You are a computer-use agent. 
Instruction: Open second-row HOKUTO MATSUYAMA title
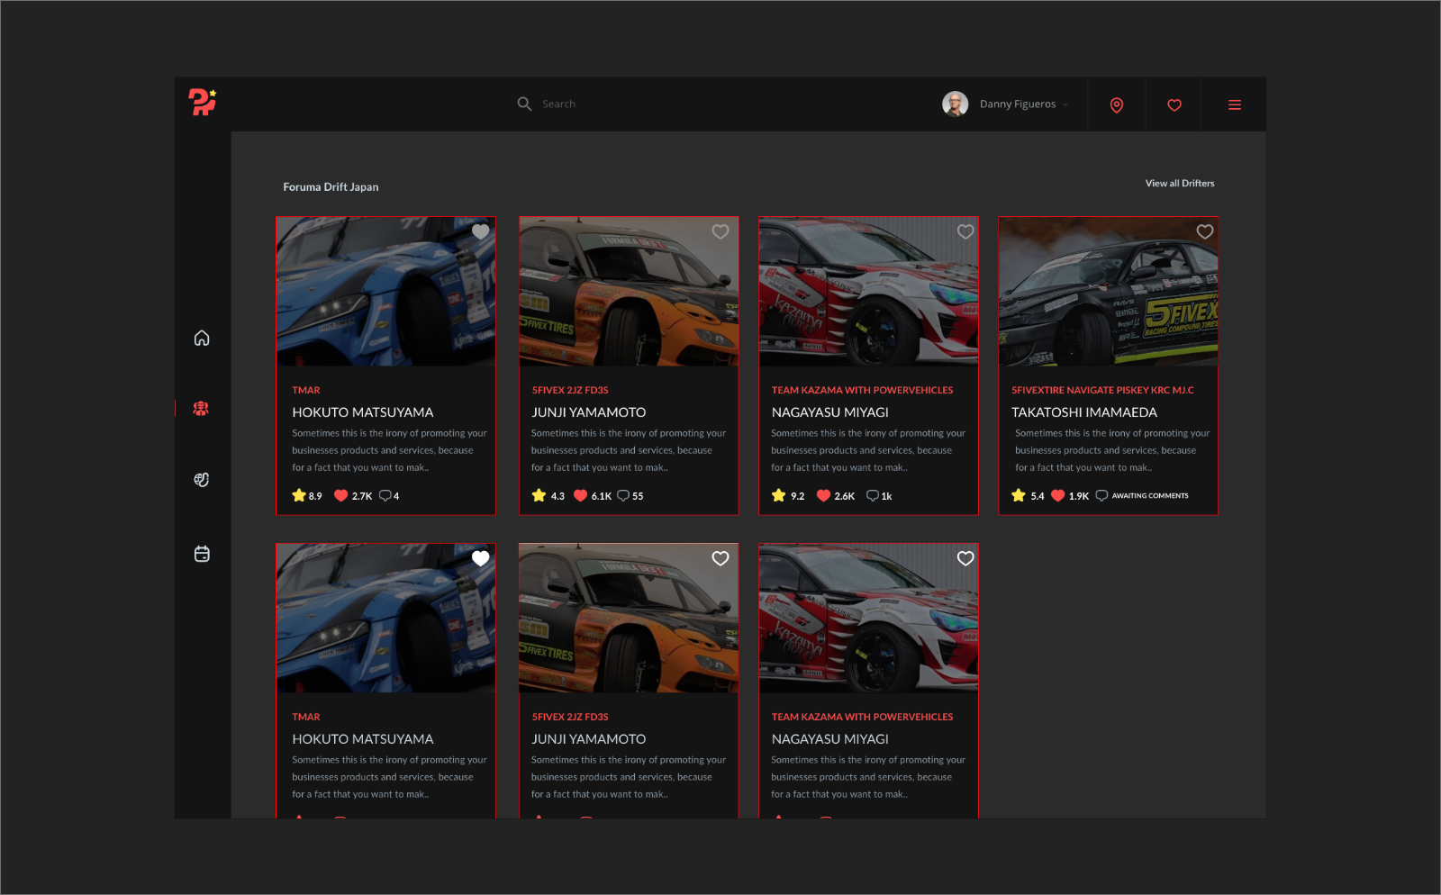click(363, 739)
